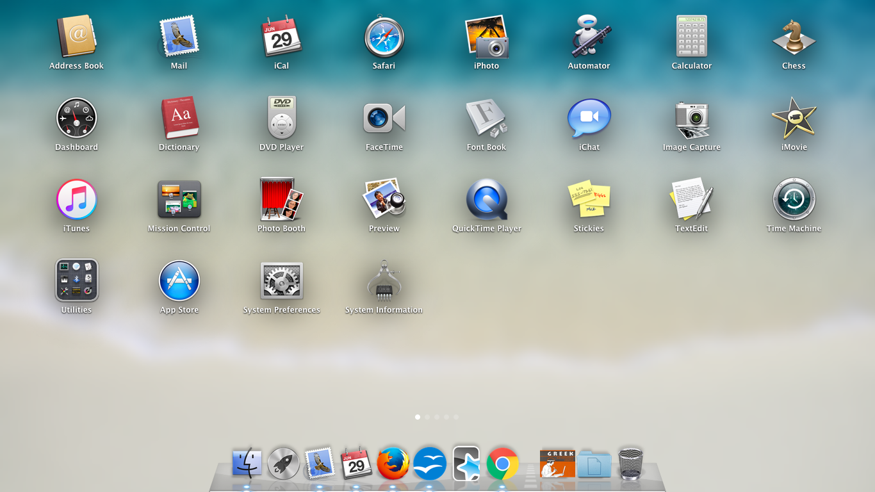The image size is (875, 492).
Task: Open Mail from the Dock
Action: [x=320, y=463]
